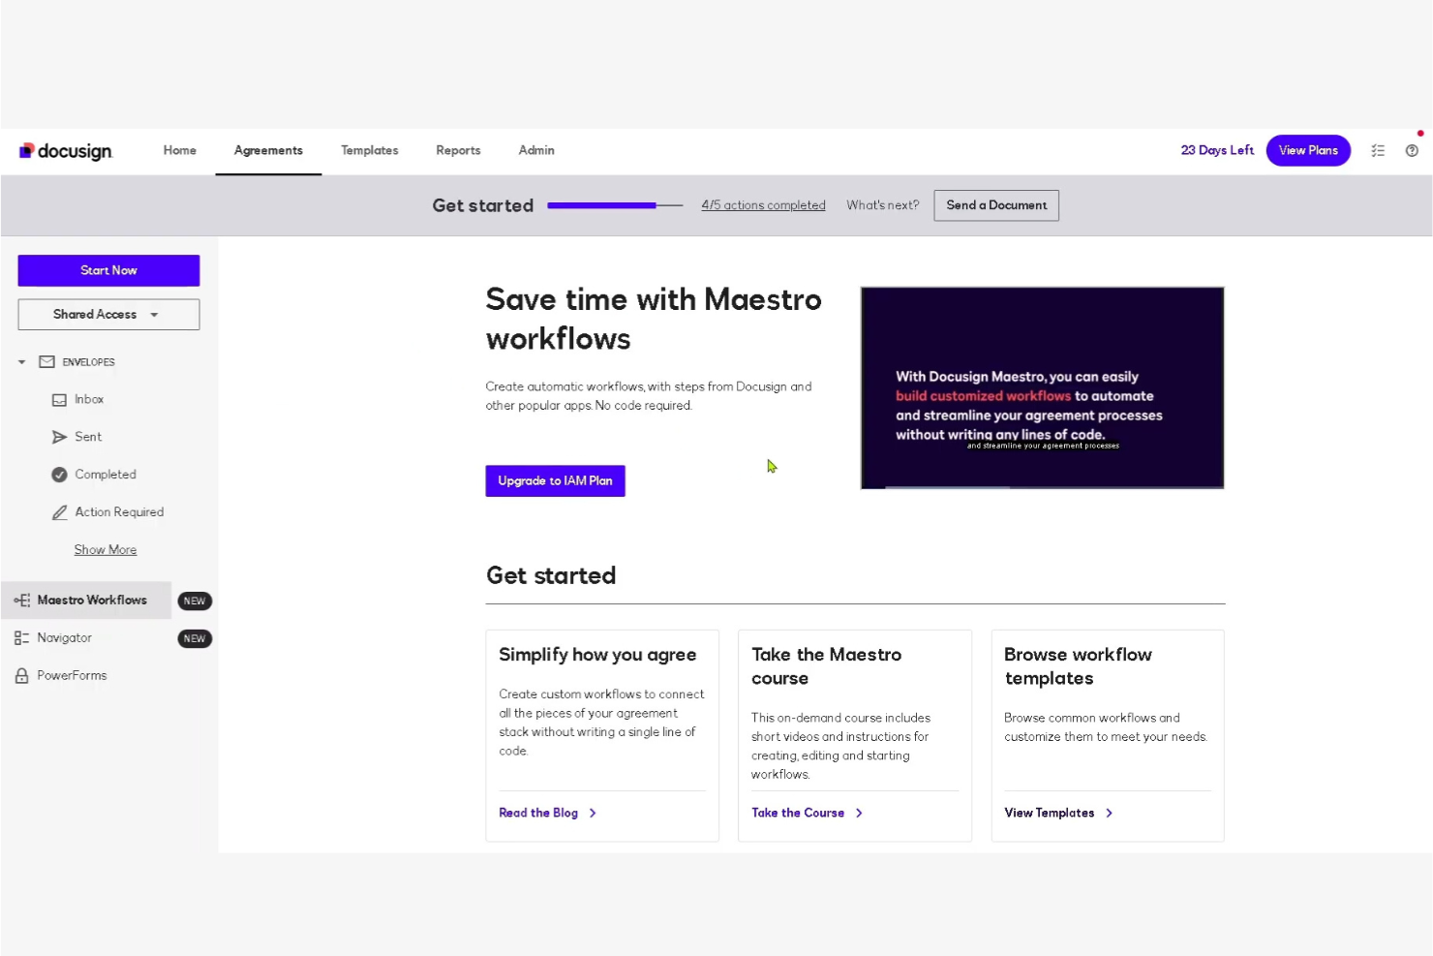This screenshot has height=956, width=1433.
Task: Open the help question mark icon
Action: click(1412, 151)
